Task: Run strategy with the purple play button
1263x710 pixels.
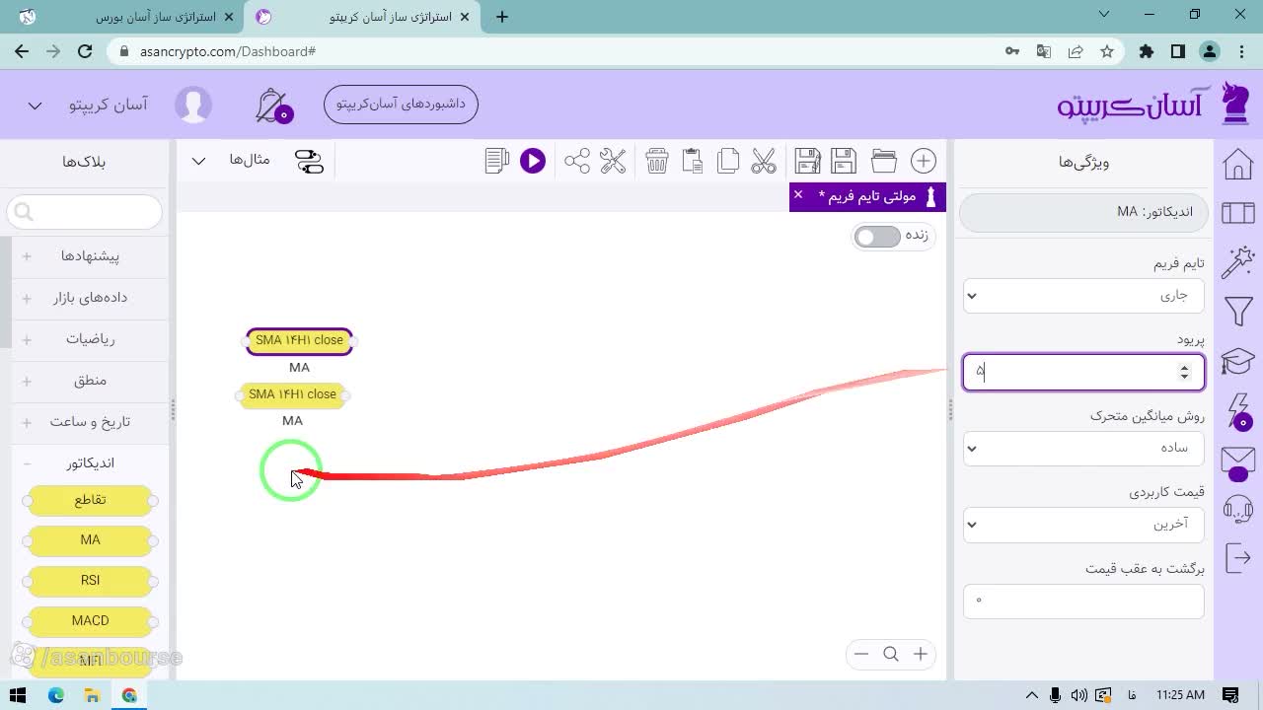Action: point(533,161)
